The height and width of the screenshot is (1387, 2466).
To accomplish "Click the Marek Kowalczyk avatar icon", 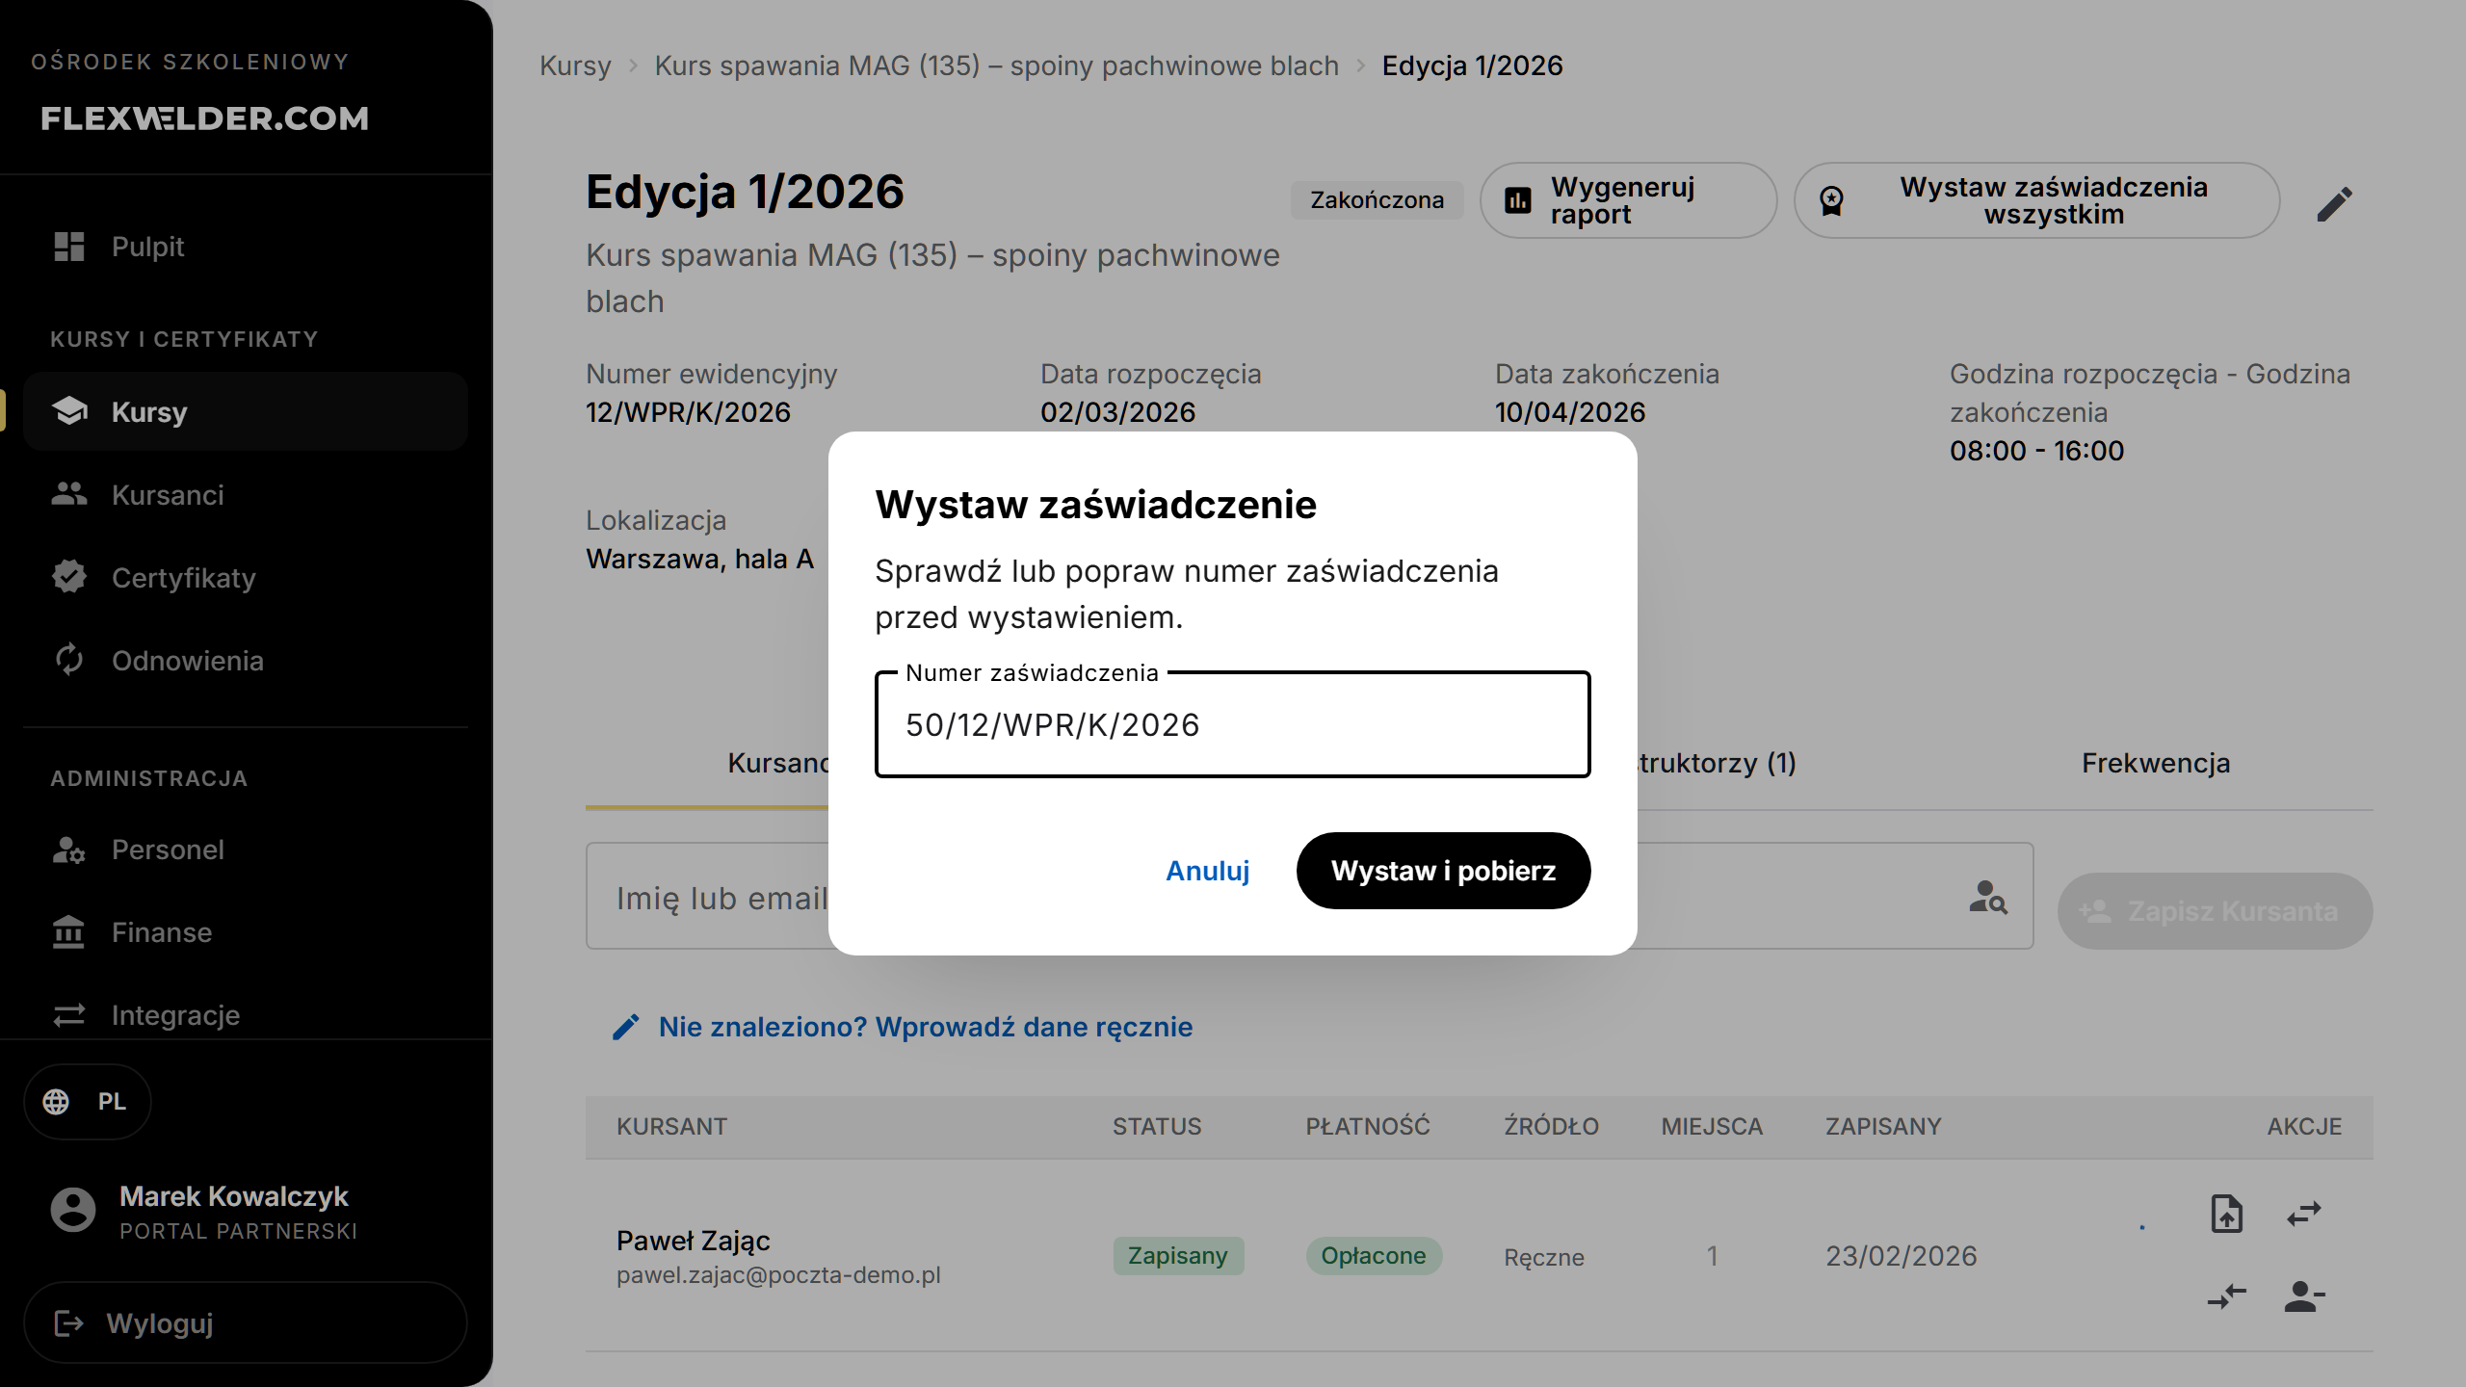I will click(x=73, y=1210).
